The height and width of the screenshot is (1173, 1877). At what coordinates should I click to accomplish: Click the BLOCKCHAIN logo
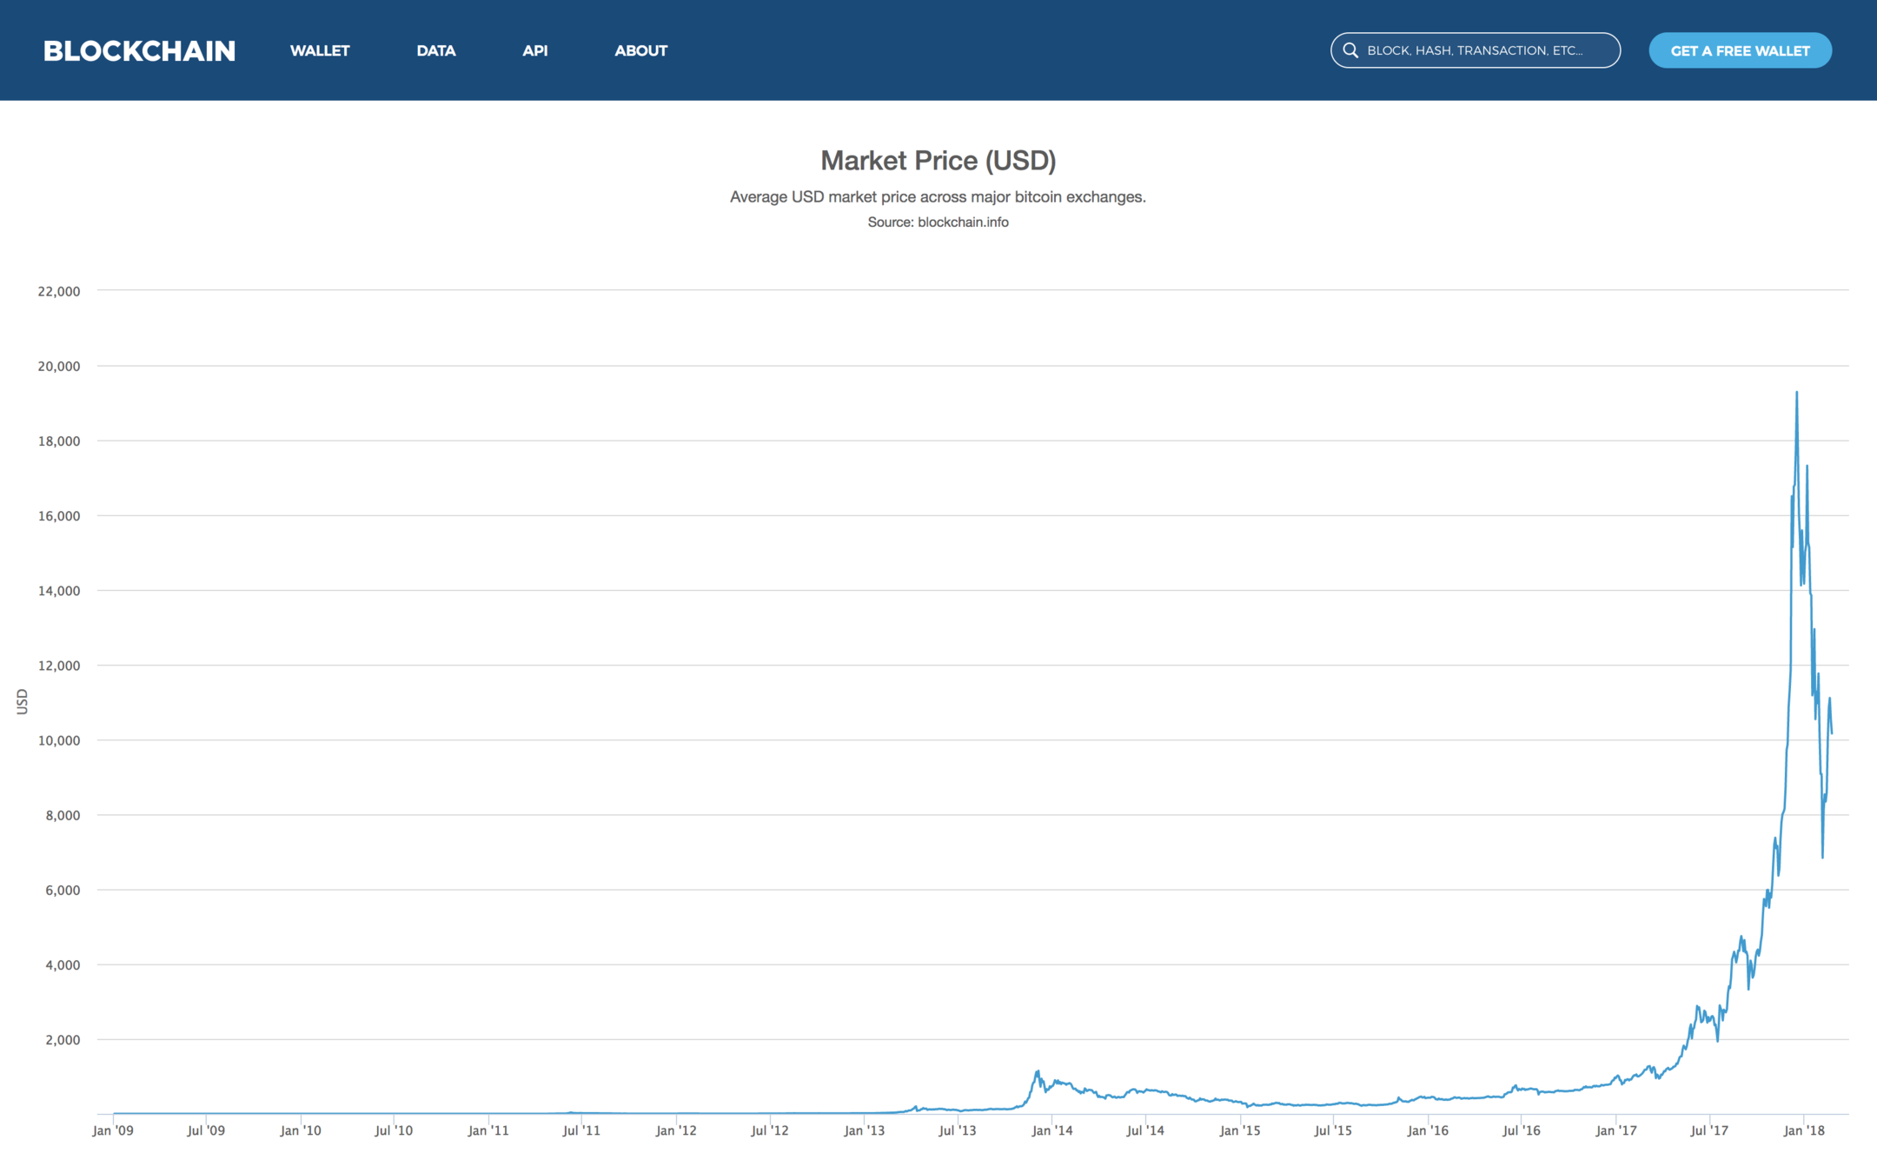click(x=139, y=50)
